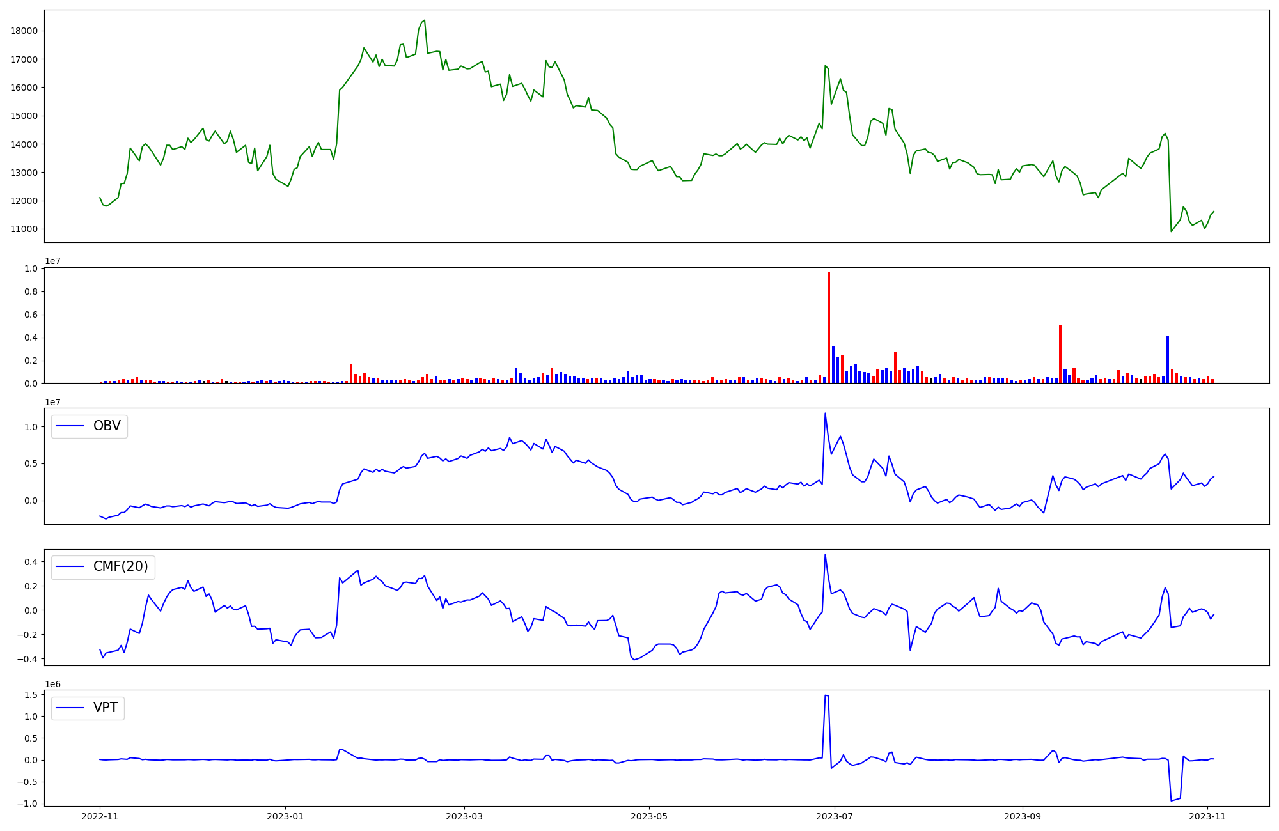The width and height of the screenshot is (1279, 831).
Task: Click the OBV legend label
Action: point(107,426)
